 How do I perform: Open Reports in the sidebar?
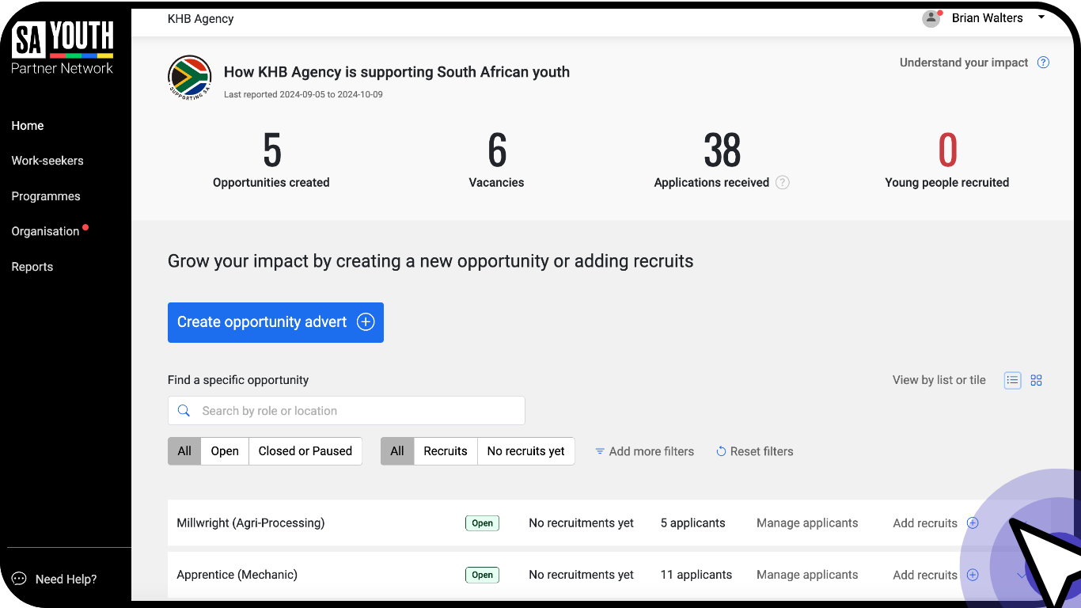(32, 267)
